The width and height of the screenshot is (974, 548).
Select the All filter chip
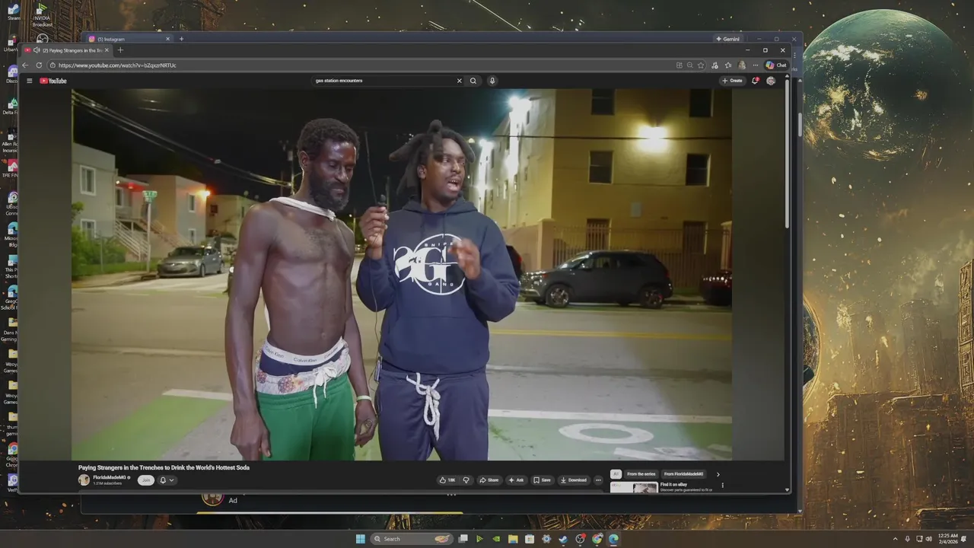click(616, 474)
